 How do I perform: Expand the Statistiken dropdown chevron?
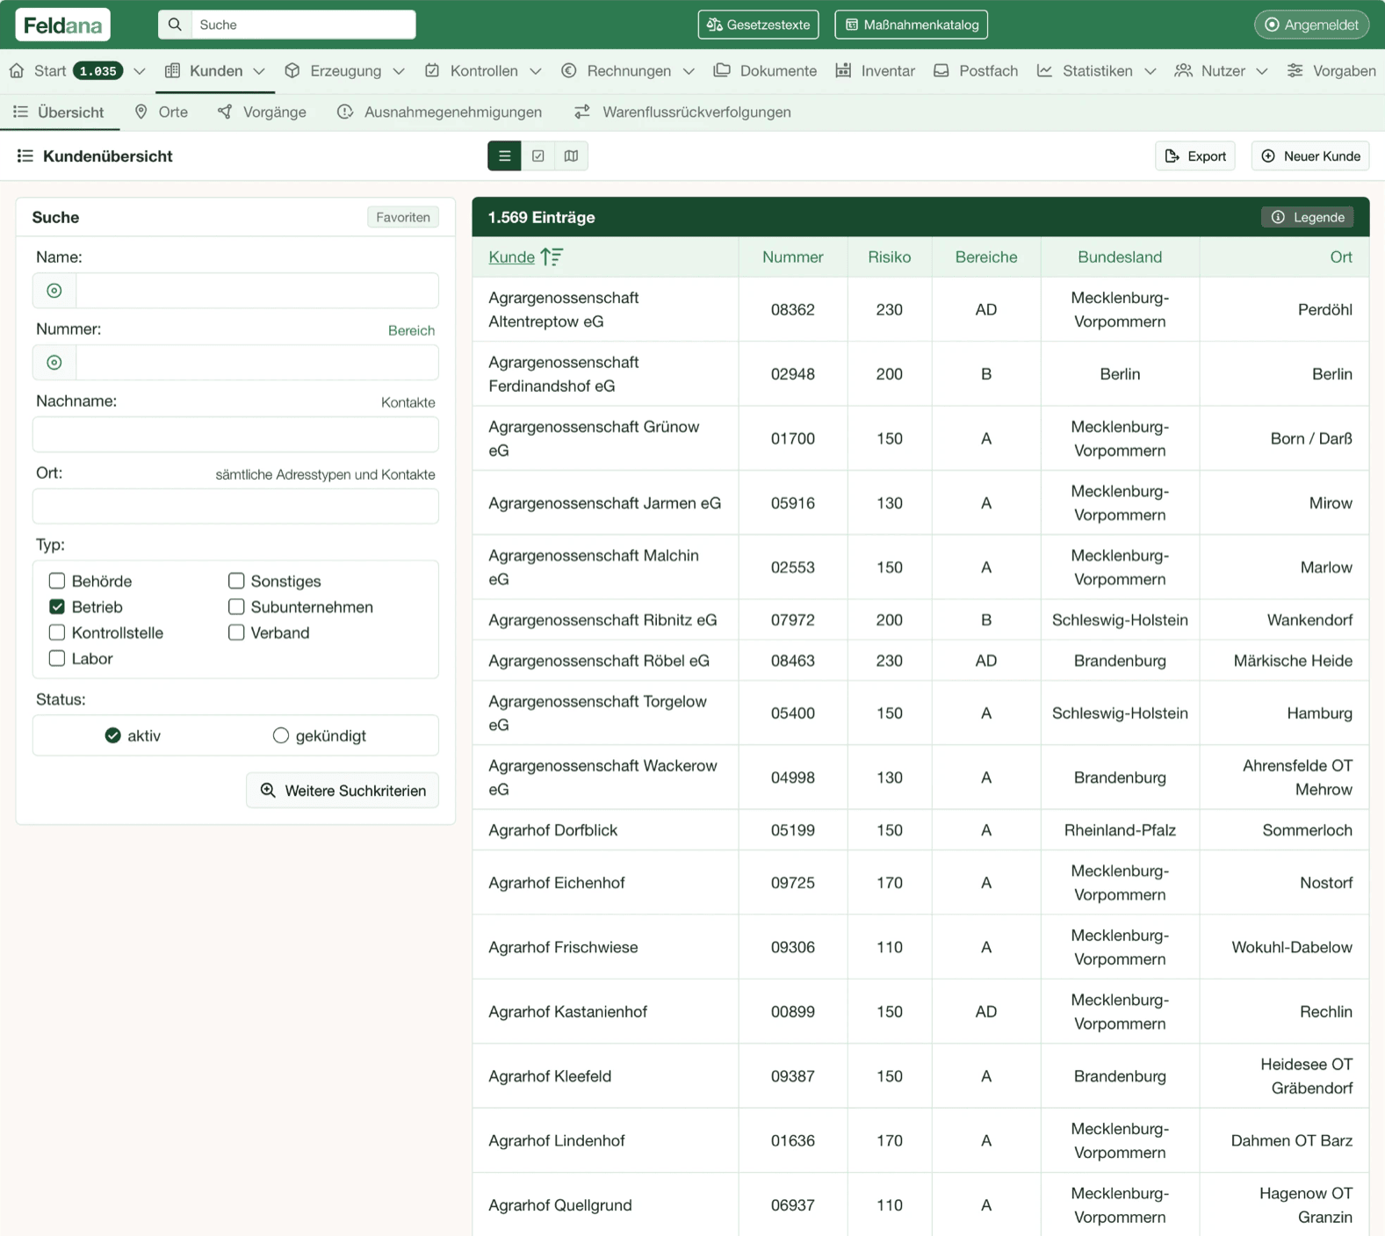pos(1151,71)
